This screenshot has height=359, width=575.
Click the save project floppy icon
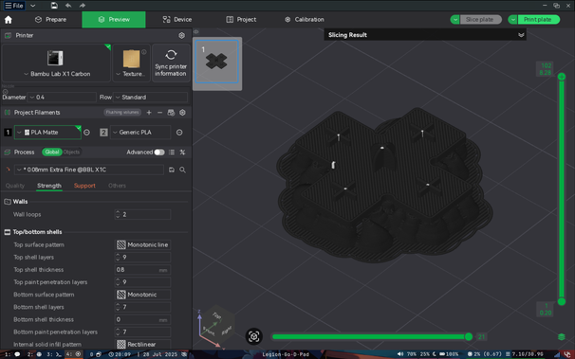click(54, 6)
